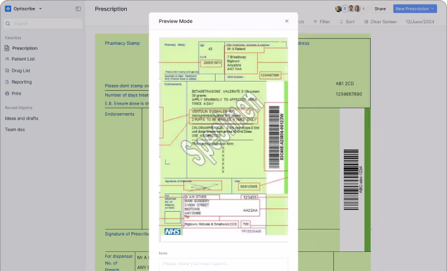Viewport: 447px width, 271px height.
Task: Click the Recent Reports section heading
Action: [x=18, y=107]
